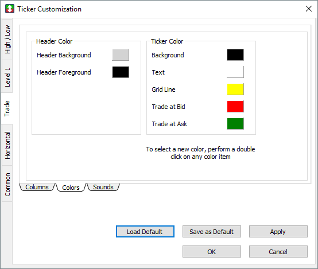Pick the Ticker Background color swatch

click(x=235, y=54)
